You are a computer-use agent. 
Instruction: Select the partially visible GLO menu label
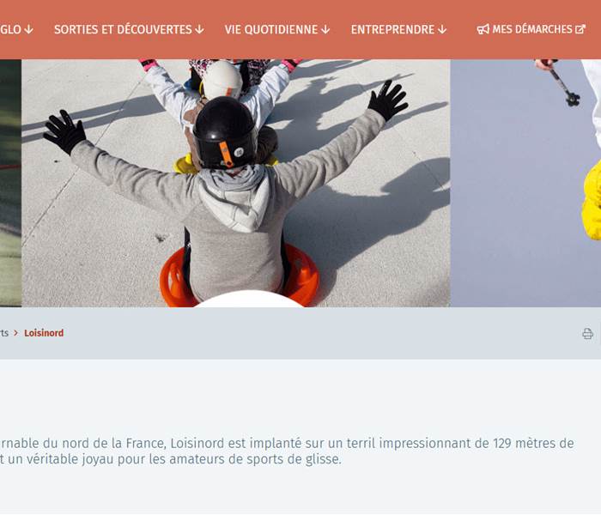pos(10,29)
